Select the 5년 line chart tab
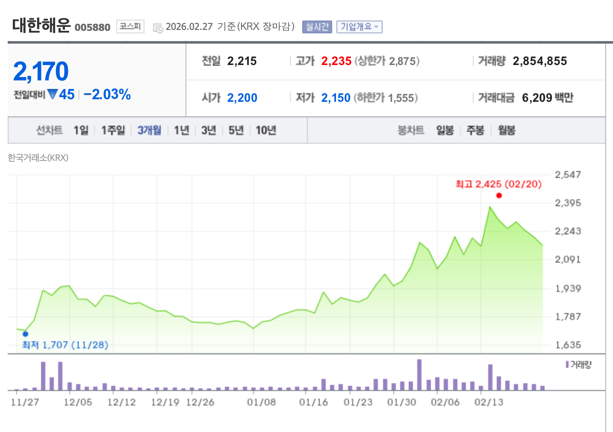The width and height of the screenshot is (613, 432). (x=236, y=130)
